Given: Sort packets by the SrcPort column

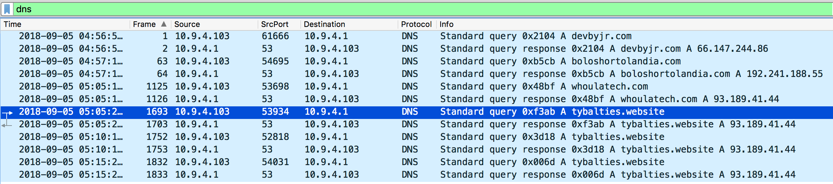Looking at the screenshot, I should (279, 24).
